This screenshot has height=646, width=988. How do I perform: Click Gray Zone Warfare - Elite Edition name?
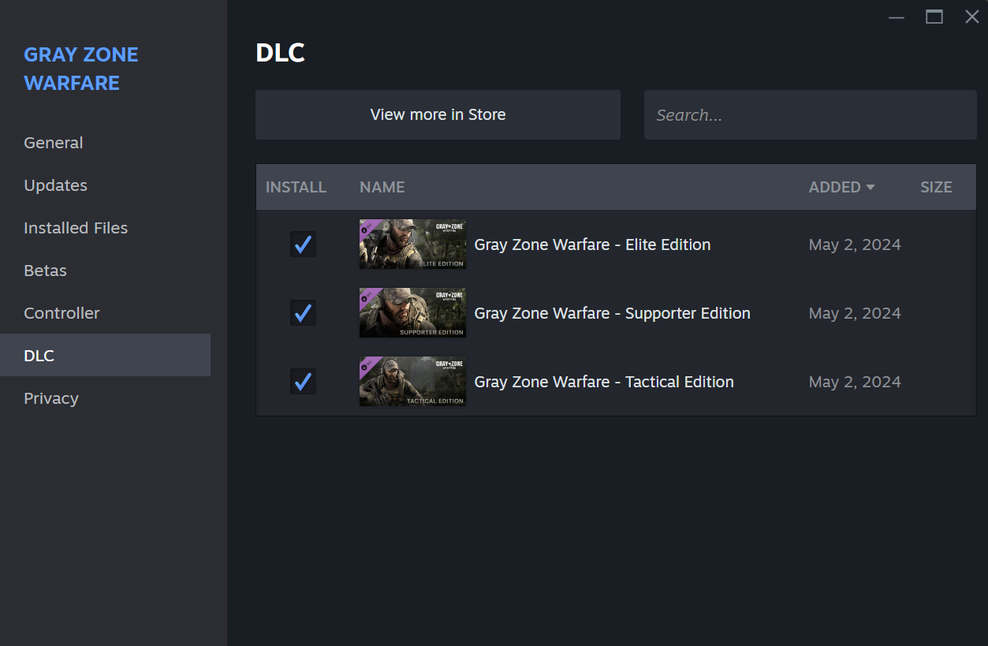[592, 245]
